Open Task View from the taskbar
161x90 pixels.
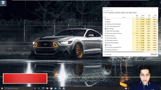pos(39,88)
